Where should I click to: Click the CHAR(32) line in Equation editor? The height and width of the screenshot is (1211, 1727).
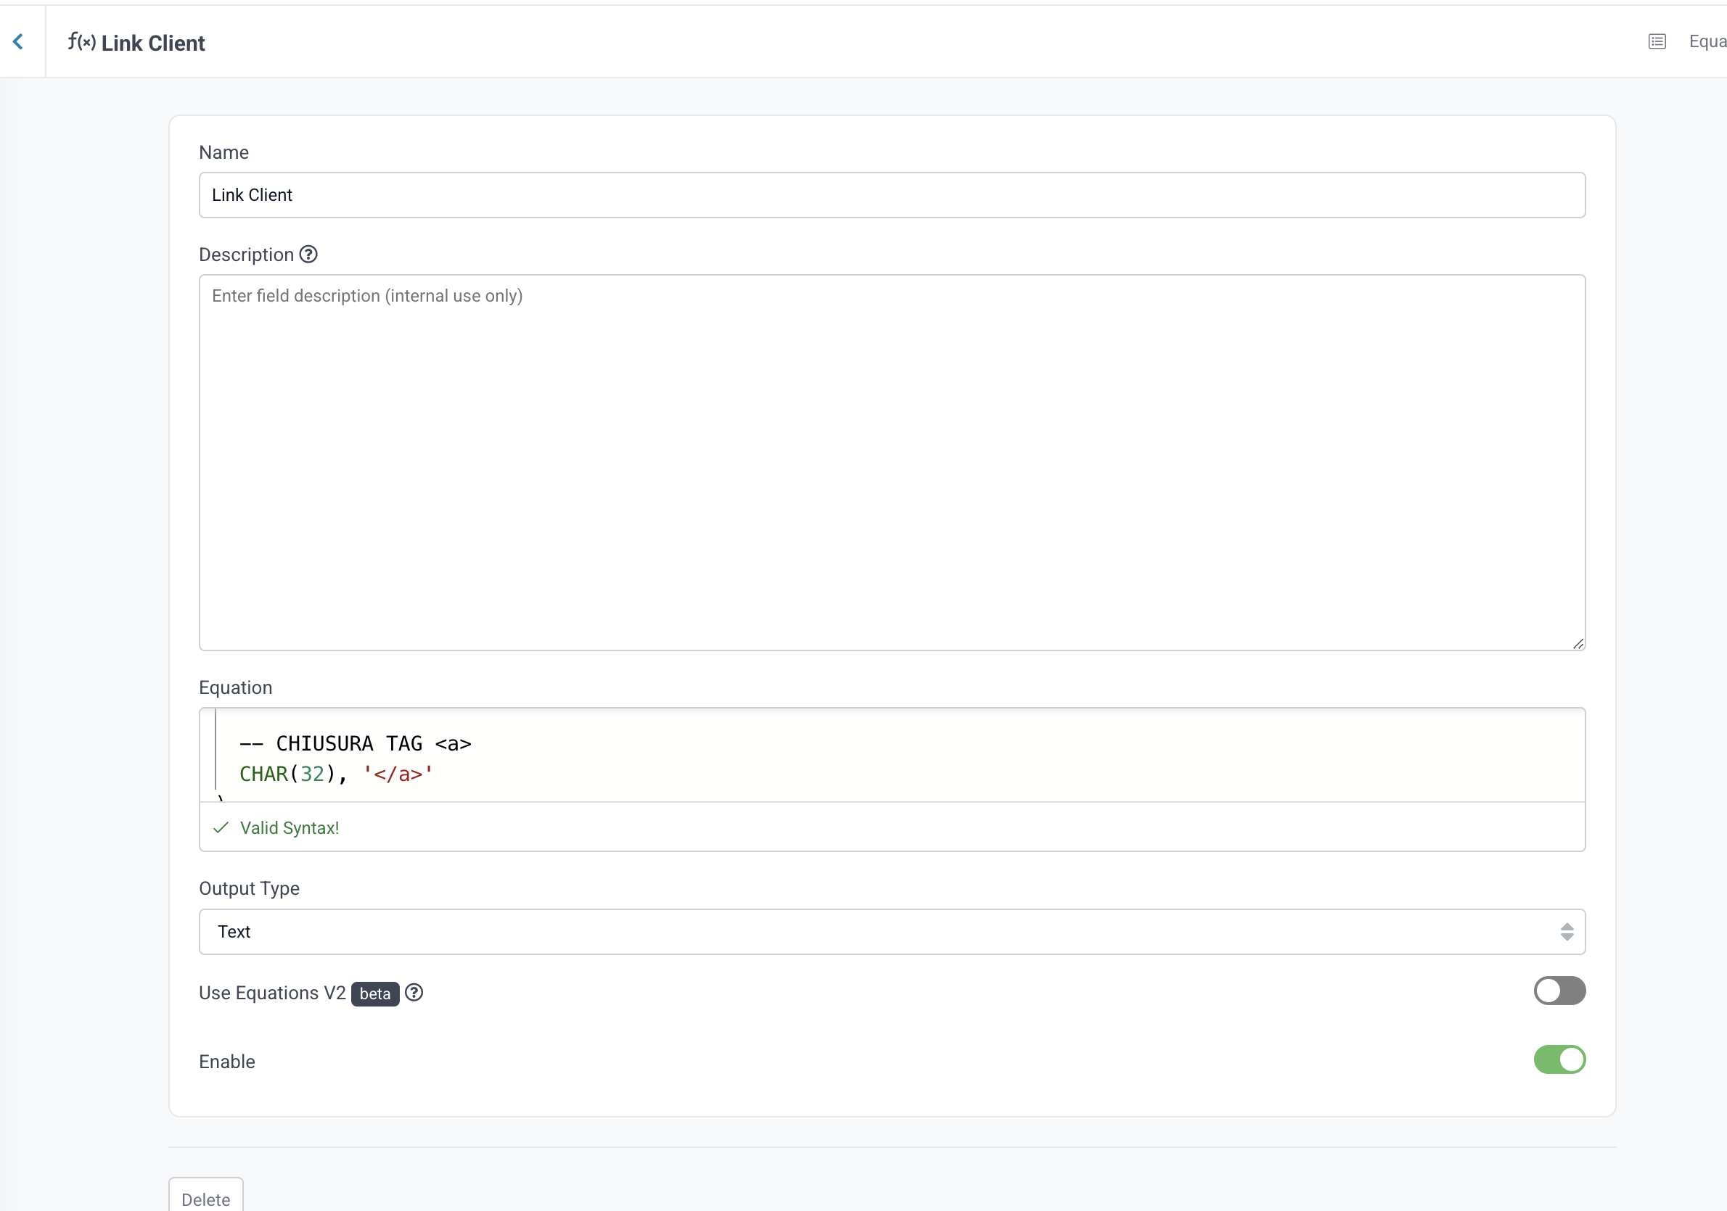pyautogui.click(x=336, y=774)
